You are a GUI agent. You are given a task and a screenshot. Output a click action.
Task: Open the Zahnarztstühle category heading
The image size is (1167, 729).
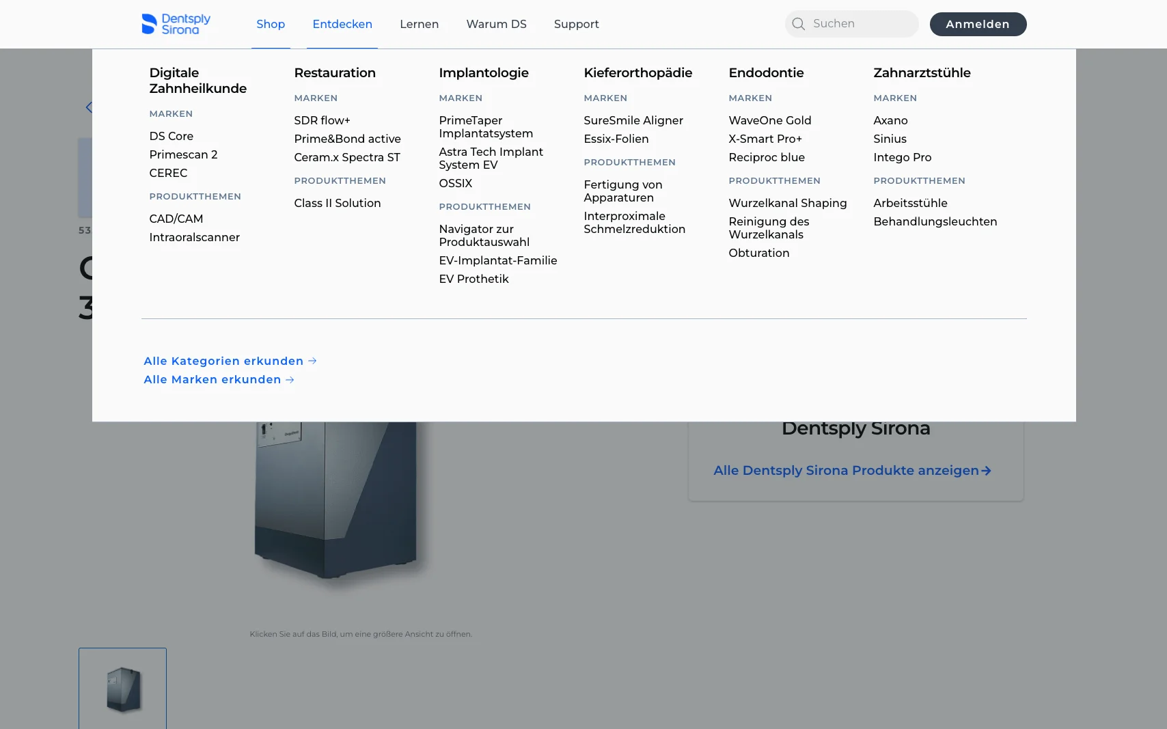coord(922,72)
